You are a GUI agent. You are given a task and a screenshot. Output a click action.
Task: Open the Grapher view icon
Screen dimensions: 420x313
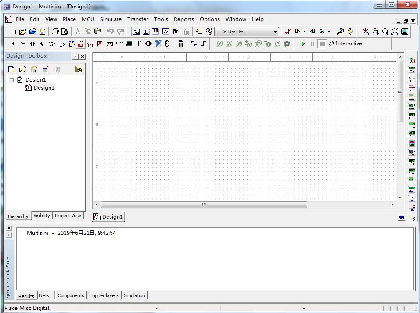click(165, 32)
